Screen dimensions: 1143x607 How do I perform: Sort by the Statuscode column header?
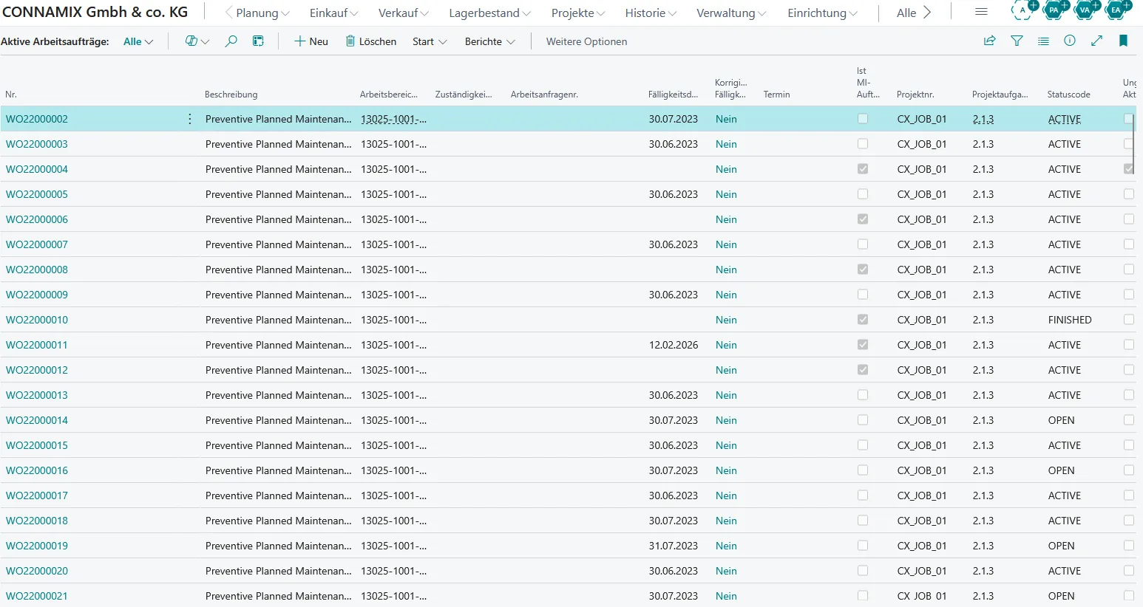click(1068, 95)
